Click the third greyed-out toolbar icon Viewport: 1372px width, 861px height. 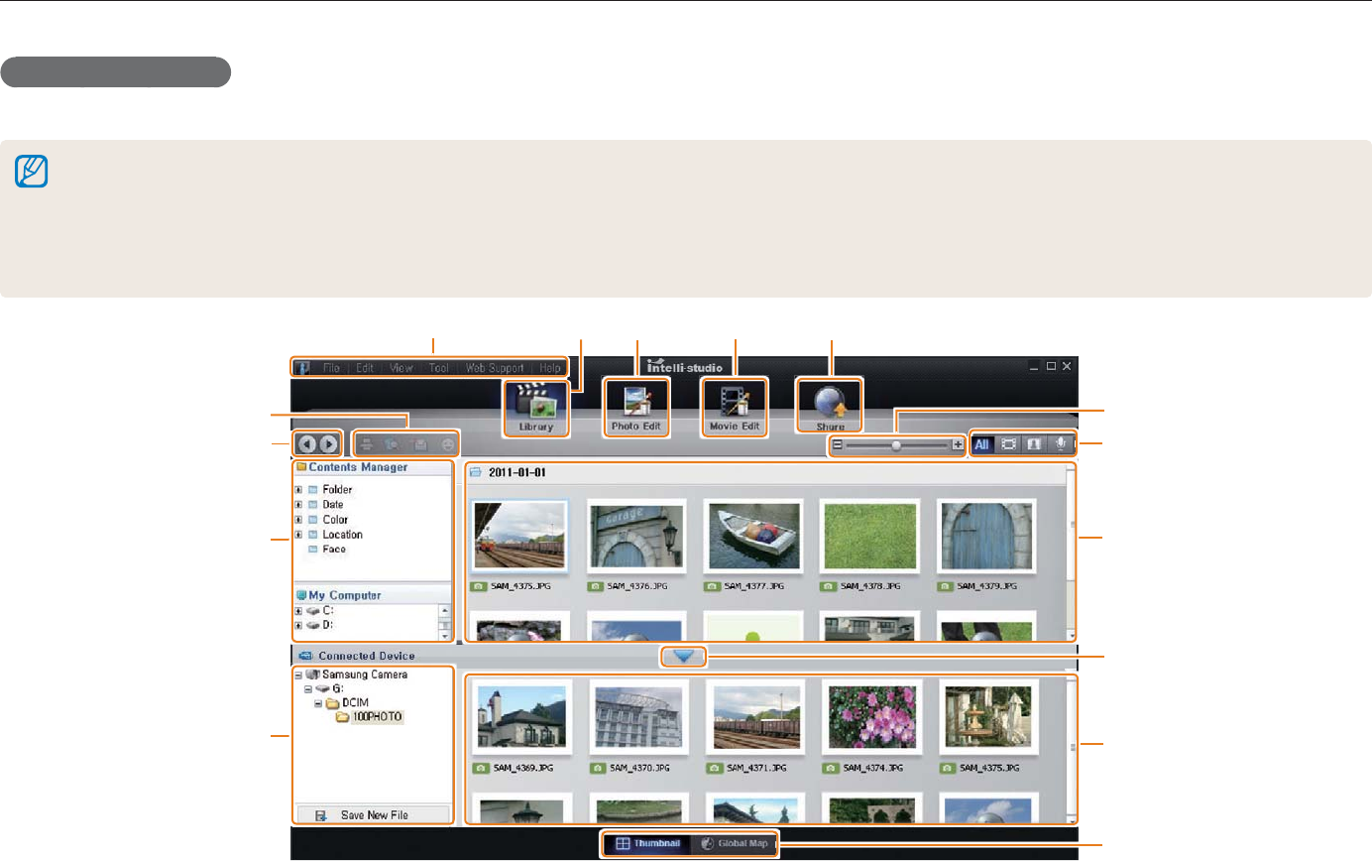coord(421,445)
